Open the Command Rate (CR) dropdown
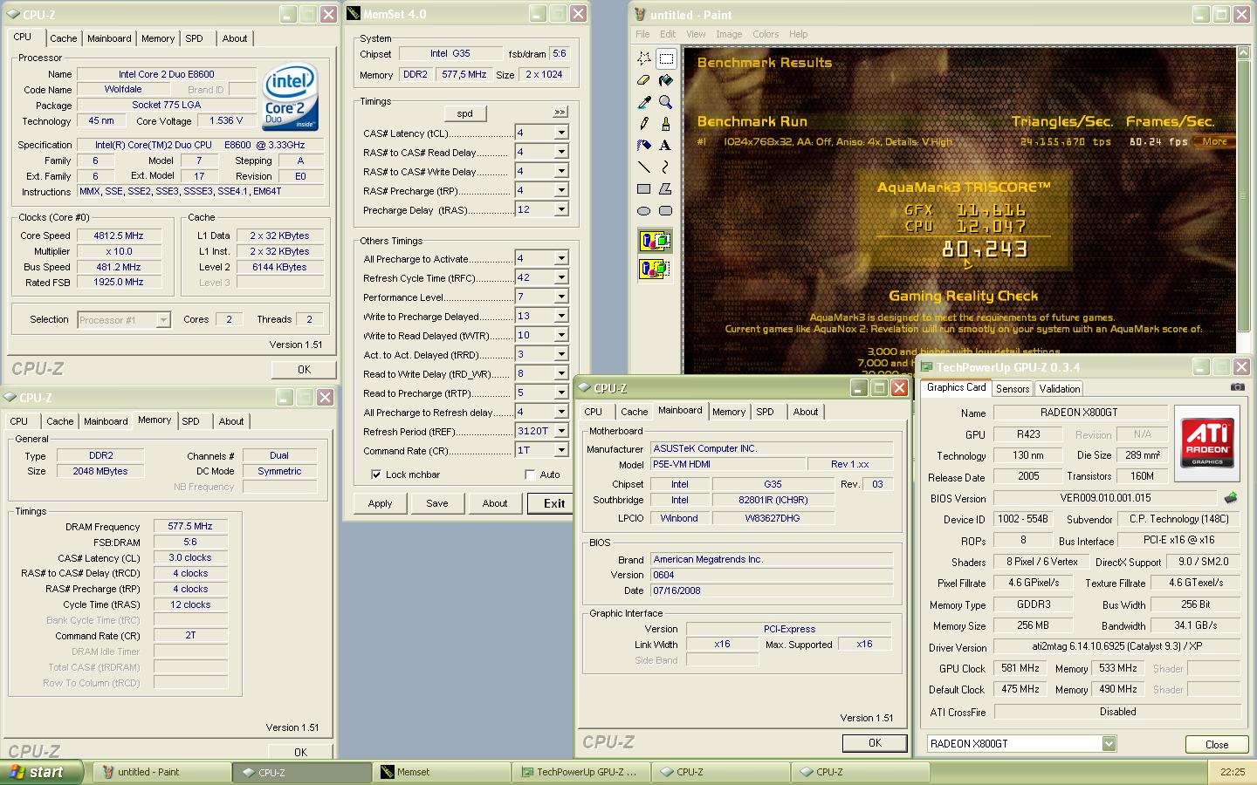Viewport: 1257px width, 785px height. [561, 450]
